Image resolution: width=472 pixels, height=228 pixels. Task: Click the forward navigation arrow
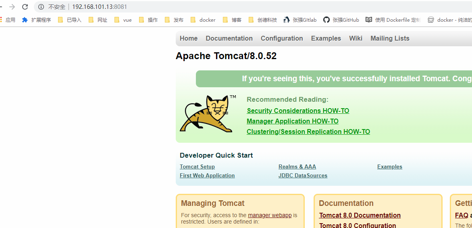[12, 7]
